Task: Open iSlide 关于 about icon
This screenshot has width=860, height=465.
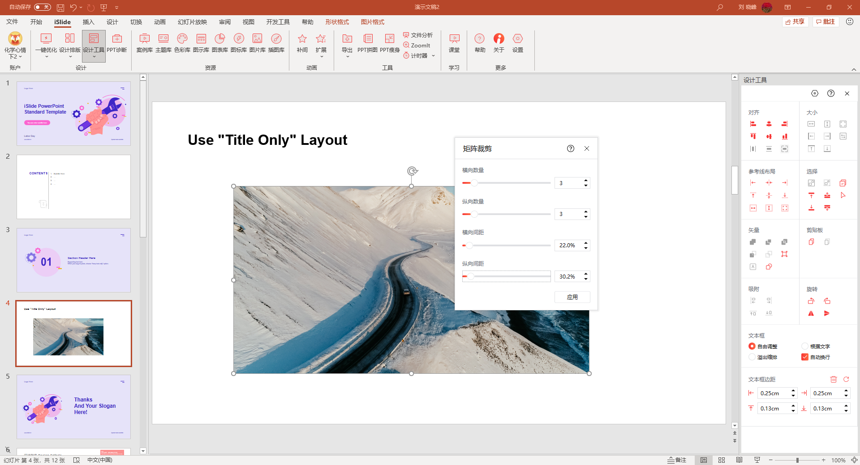Action: (x=499, y=43)
